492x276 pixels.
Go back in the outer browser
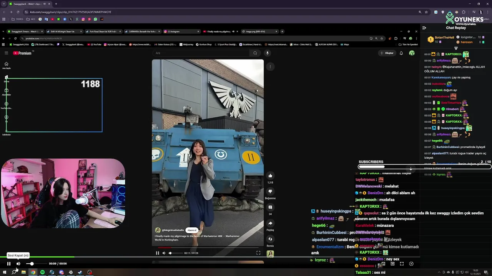[x=4, y=12]
